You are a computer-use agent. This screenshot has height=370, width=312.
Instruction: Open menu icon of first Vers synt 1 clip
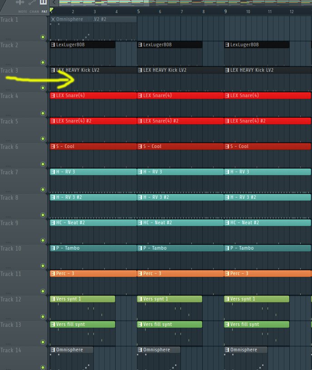pos(53,299)
